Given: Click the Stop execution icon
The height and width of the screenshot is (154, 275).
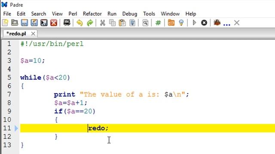Looking at the screenshot, I should pyautogui.click(x=204, y=23).
